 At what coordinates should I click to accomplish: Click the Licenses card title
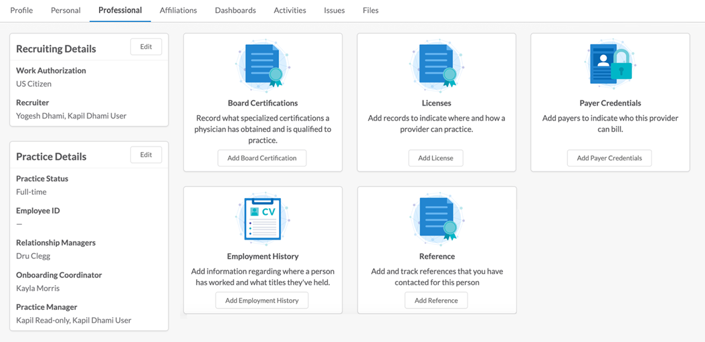pos(437,103)
